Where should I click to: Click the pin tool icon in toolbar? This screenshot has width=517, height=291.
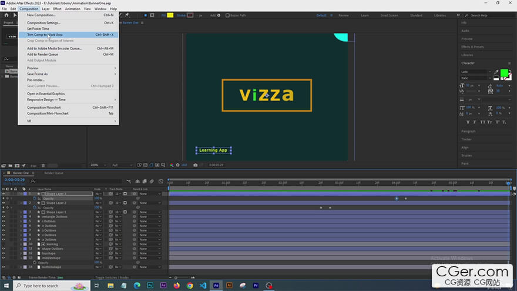tap(127, 15)
